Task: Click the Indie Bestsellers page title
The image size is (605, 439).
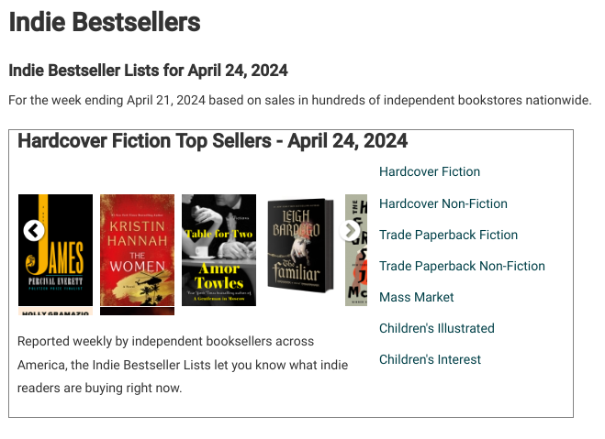Action: click(x=105, y=22)
